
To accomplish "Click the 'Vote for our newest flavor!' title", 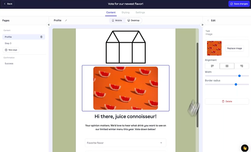I will click(x=125, y=4).
